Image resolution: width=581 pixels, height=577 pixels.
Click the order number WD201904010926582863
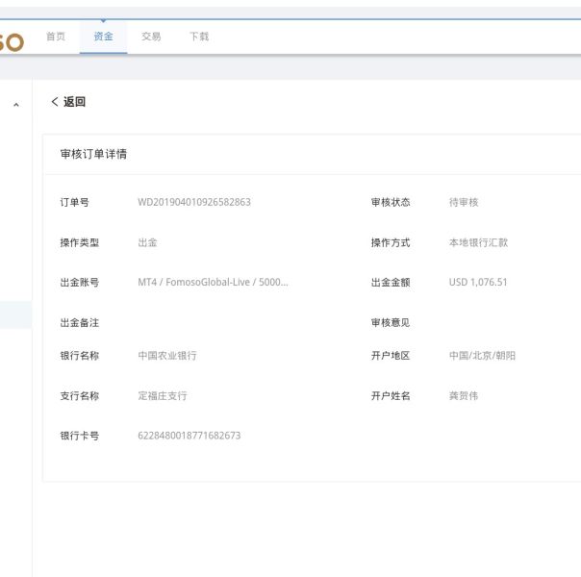pyautogui.click(x=194, y=202)
